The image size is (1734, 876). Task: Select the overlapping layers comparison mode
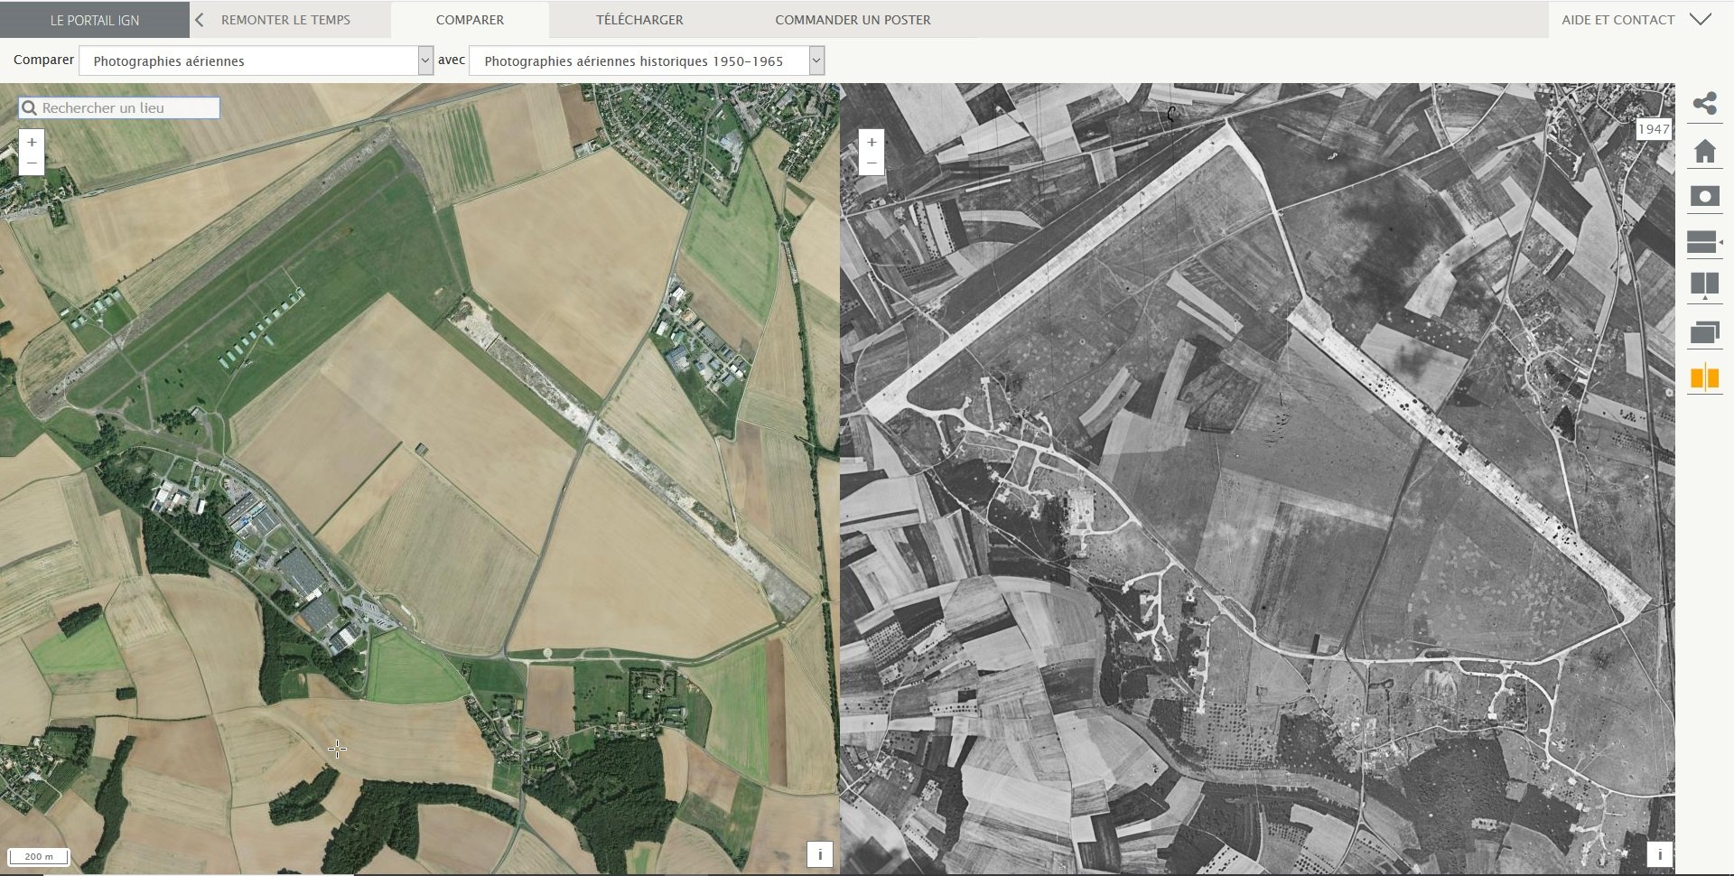point(1704,332)
